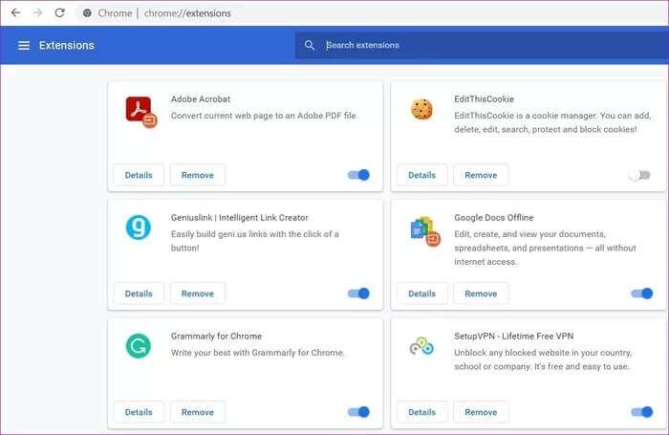The height and width of the screenshot is (435, 669).
Task: Click 'Easily build geni.us links' description
Action: 255,241
